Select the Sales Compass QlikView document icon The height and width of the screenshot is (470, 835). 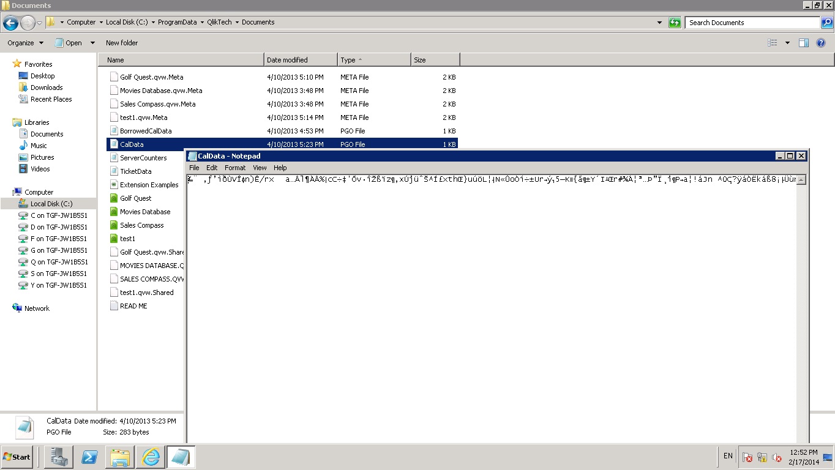point(113,225)
